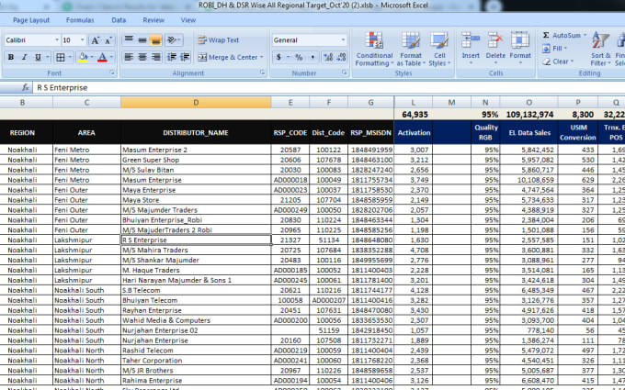Open the Calibri font name dropdown
Screen dimensions: 625x390
pos(57,40)
